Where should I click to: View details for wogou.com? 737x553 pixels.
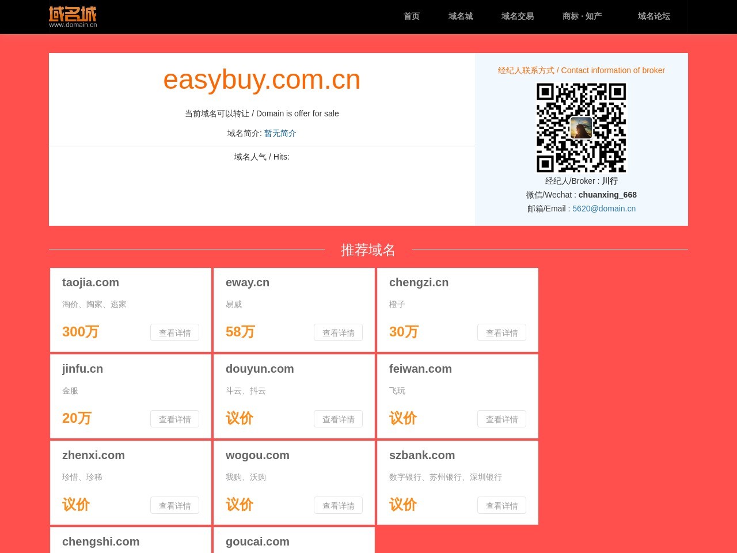[x=338, y=505]
